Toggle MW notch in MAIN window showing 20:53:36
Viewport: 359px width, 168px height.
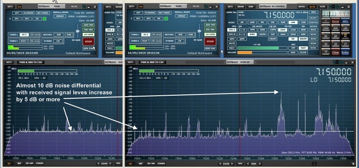pyautogui.click(x=181, y=35)
